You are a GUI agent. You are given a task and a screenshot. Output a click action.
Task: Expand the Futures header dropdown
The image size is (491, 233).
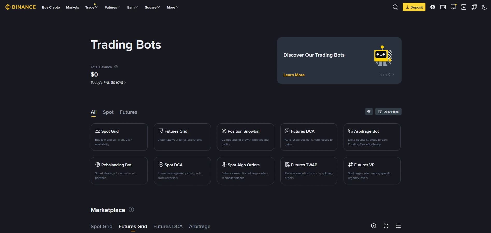click(x=112, y=7)
